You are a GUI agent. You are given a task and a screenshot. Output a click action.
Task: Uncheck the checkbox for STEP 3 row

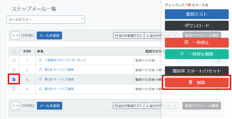click(14, 80)
